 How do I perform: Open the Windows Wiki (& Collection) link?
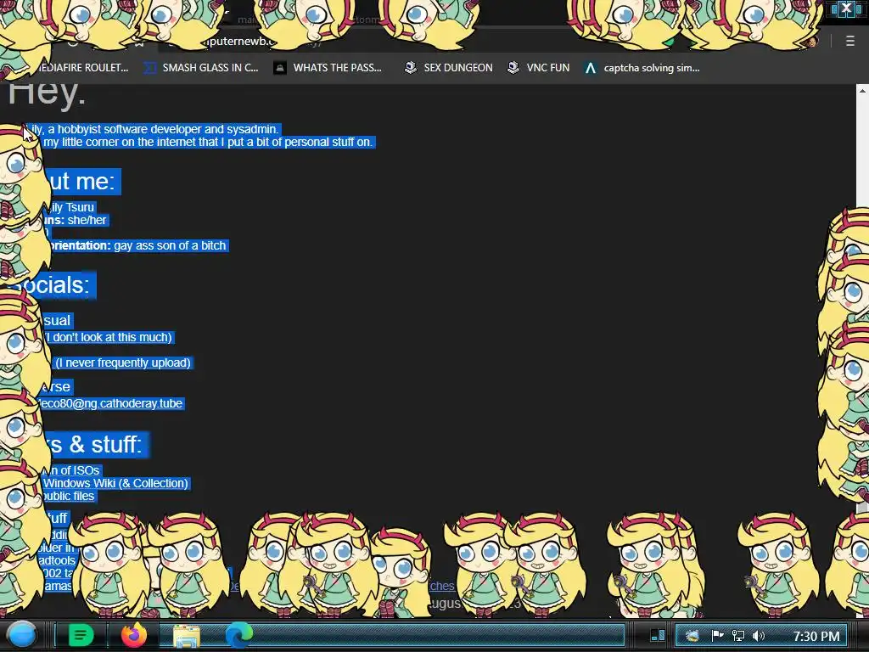tap(115, 483)
